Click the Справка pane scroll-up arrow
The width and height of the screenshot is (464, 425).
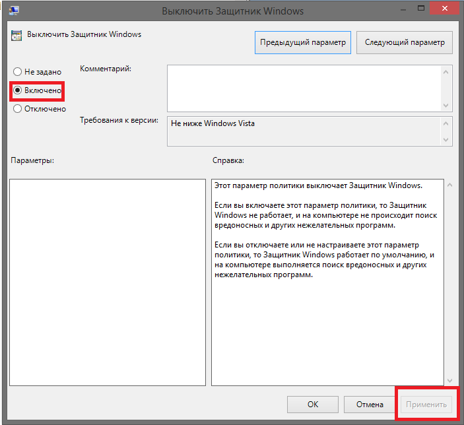[449, 185]
